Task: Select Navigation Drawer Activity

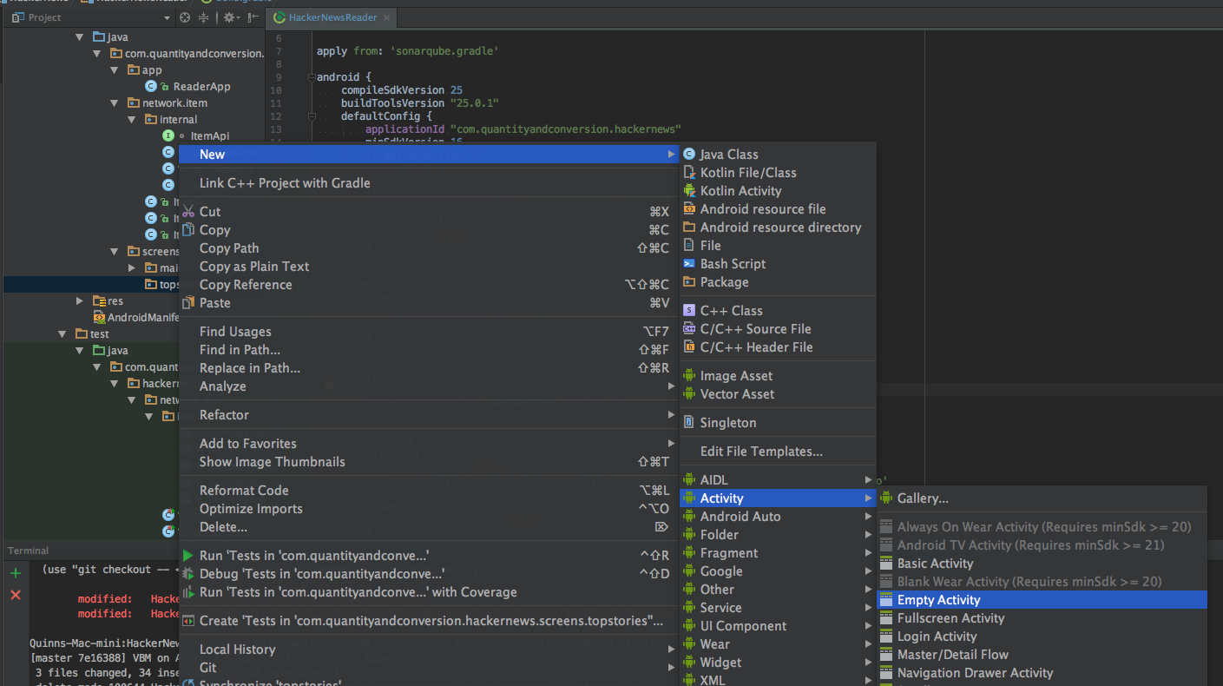Action: pos(1042,673)
